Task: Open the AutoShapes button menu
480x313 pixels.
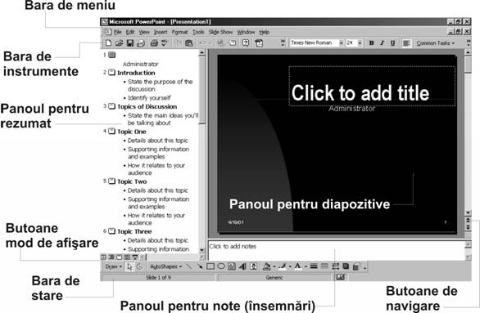Action: coord(165,266)
